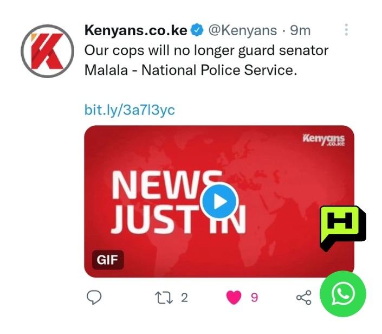
Task: Share the tweet via the share icon
Action: (304, 298)
